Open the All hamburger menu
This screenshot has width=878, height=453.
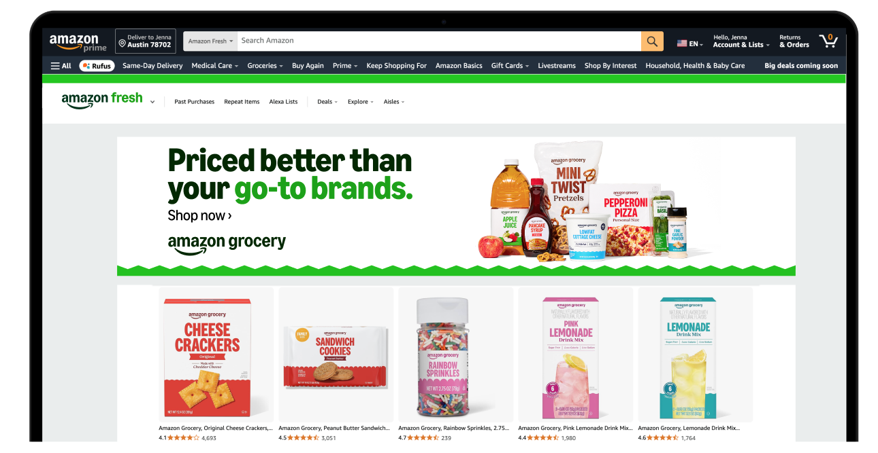[x=61, y=66]
